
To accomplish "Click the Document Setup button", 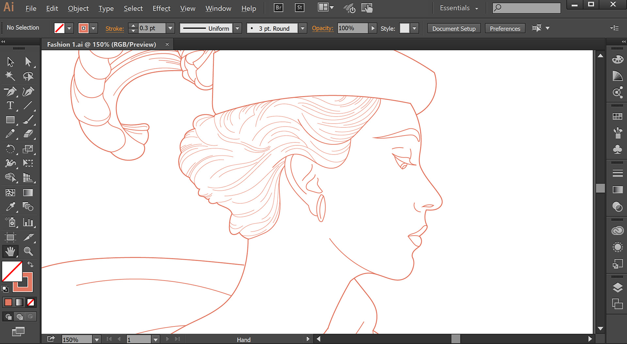I will (x=454, y=28).
